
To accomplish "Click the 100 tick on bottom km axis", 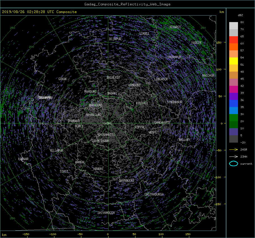I will coord(161,234).
